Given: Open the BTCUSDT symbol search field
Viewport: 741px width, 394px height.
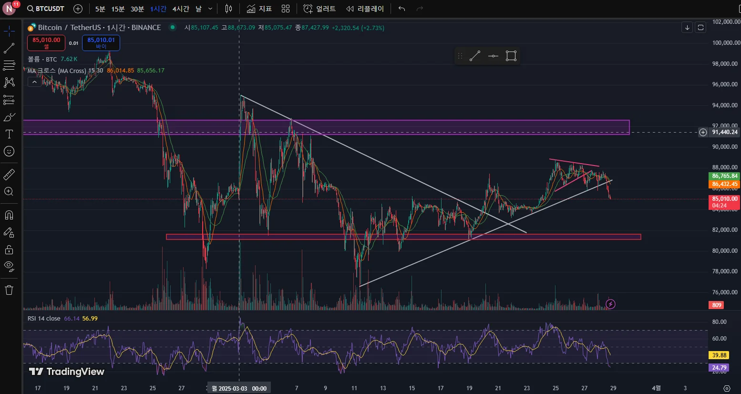Looking at the screenshot, I should (x=46, y=9).
